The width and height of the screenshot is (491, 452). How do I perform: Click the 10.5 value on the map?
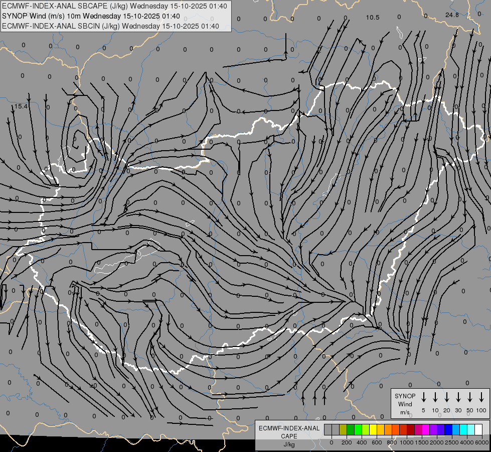point(373,18)
